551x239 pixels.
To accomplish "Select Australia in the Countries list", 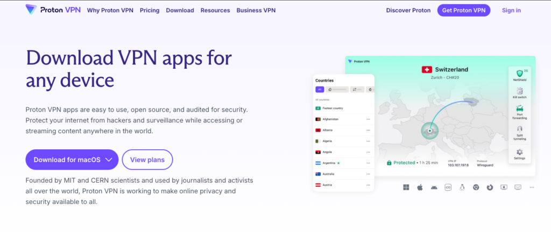I will point(343,174).
